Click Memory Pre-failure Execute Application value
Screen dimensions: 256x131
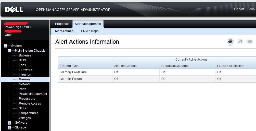pos(219,72)
